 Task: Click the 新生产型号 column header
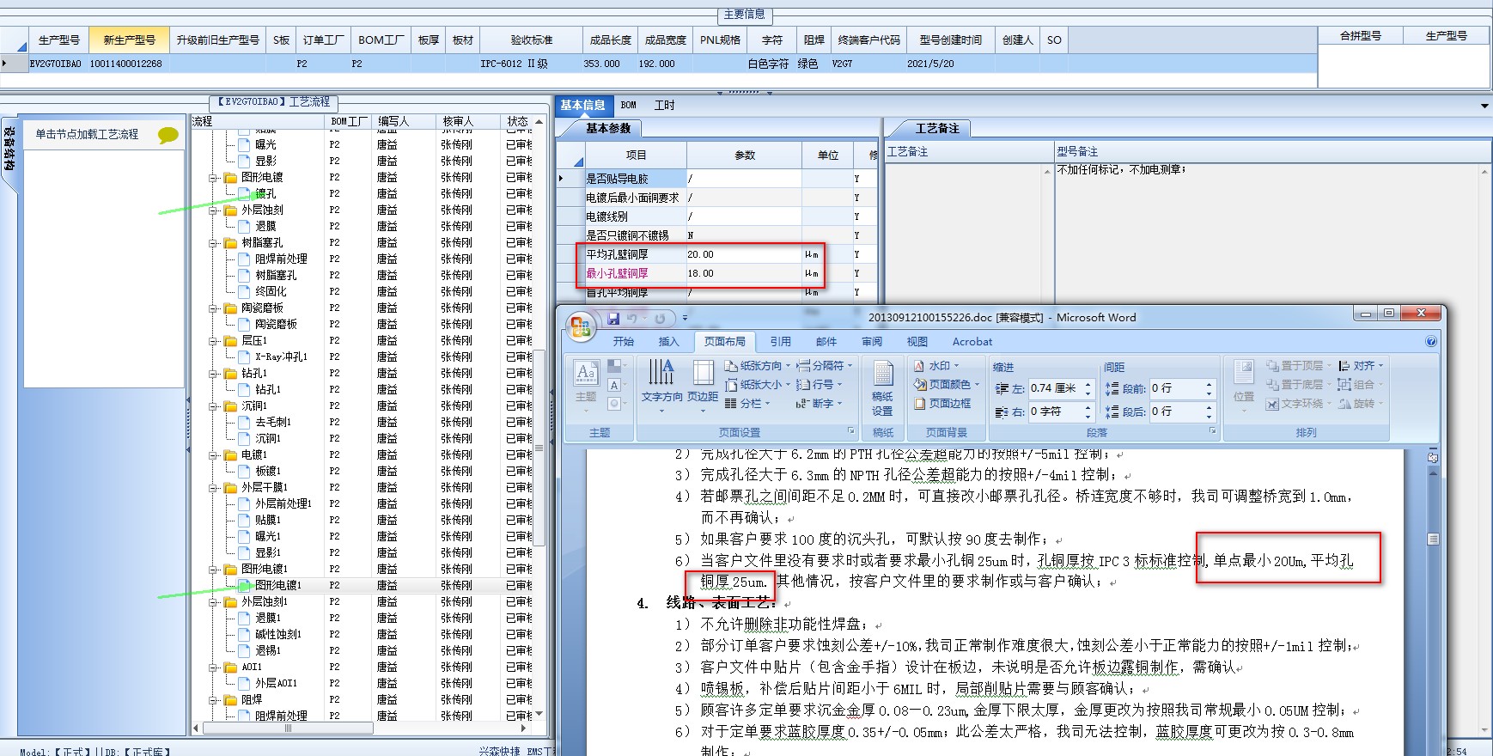[130, 40]
